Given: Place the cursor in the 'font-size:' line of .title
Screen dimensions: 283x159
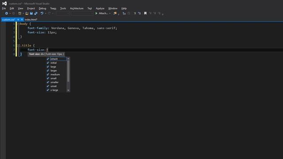Looking at the screenshot, I should click(x=38, y=50).
